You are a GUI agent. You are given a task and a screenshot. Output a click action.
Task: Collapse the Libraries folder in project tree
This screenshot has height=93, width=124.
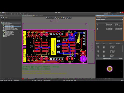(2, 30)
